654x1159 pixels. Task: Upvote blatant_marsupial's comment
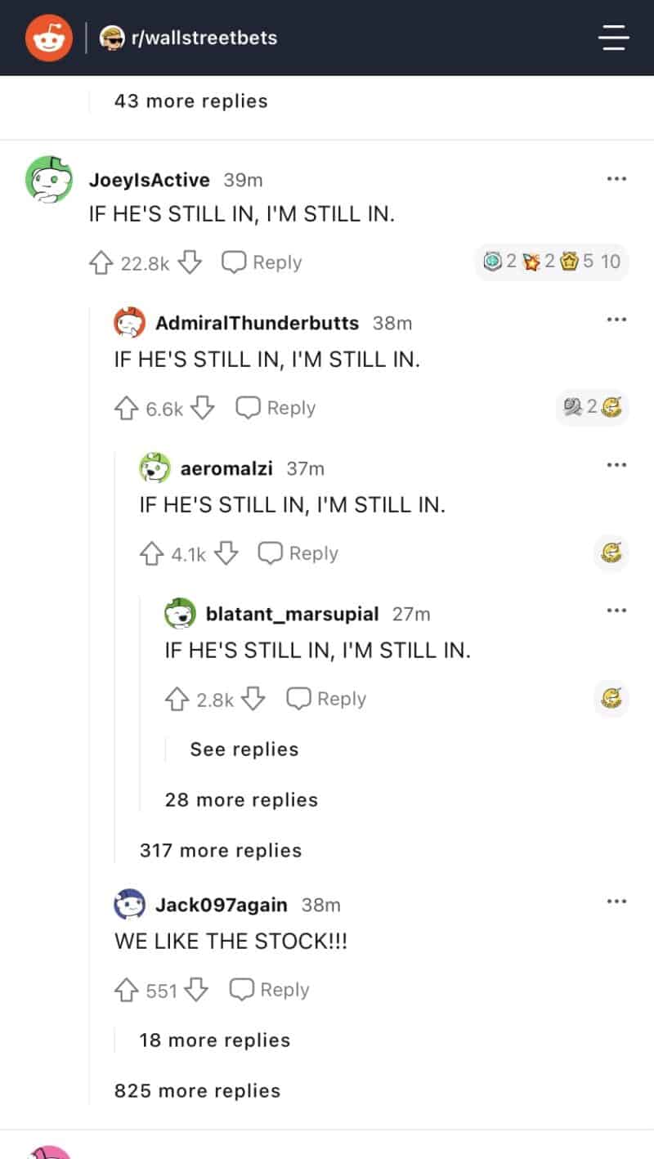point(177,699)
